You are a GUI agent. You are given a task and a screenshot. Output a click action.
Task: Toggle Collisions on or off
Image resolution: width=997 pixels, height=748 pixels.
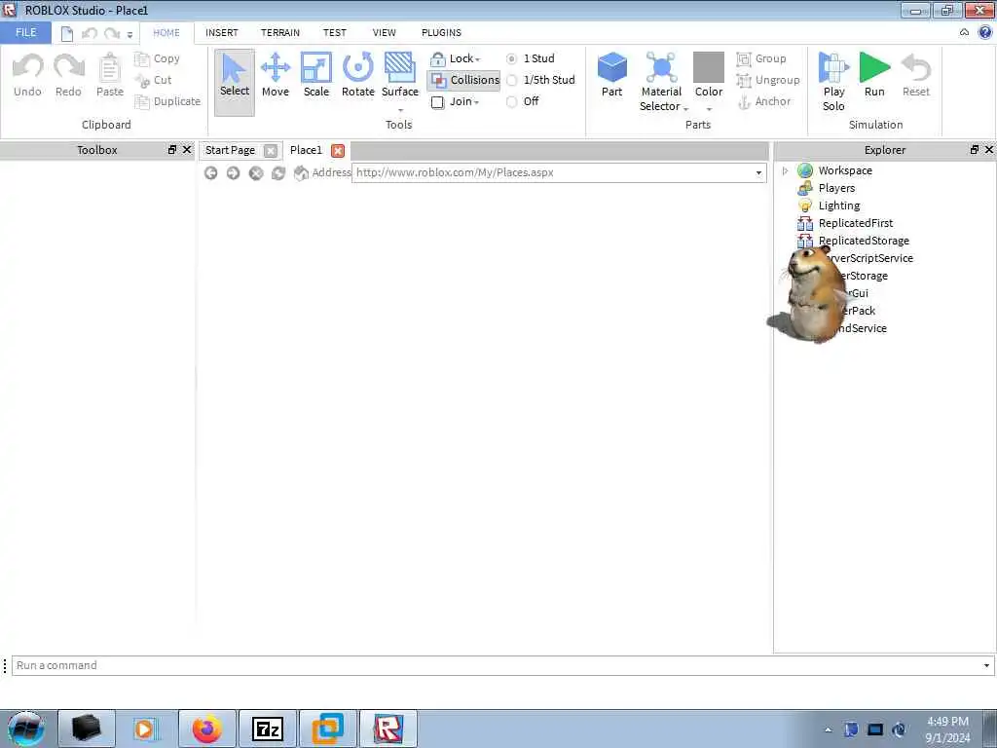(464, 80)
